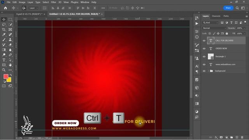Viewport: 249px width, 140px height.
Task: Switch to the 0.psd document tab
Action: (x=29, y=14)
